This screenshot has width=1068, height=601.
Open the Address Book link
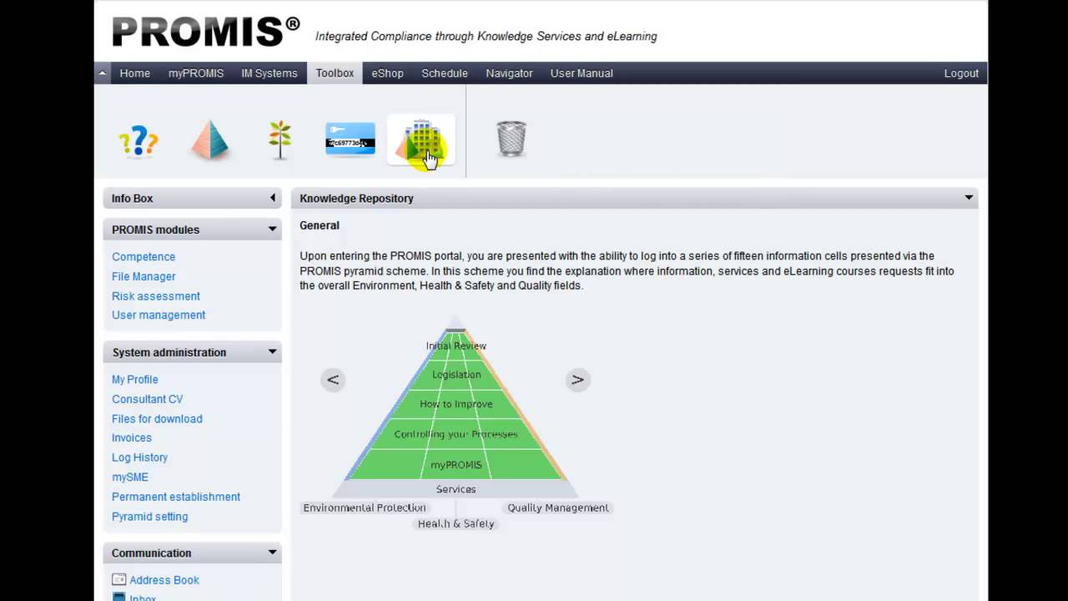pos(164,580)
